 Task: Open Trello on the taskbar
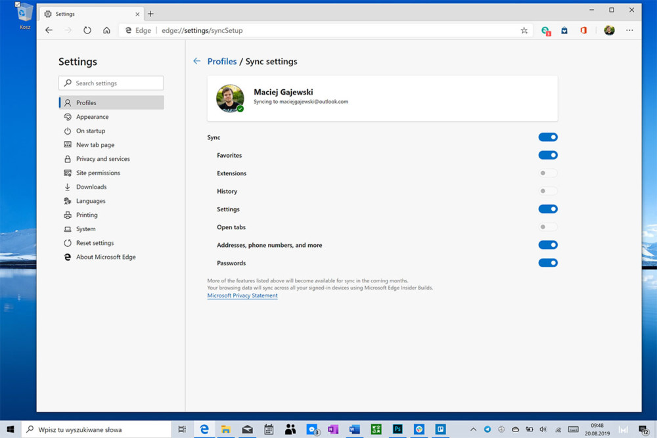[440, 429]
